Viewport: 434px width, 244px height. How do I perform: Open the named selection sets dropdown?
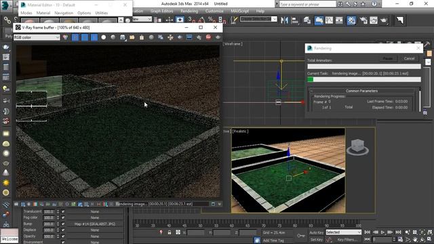point(258,19)
